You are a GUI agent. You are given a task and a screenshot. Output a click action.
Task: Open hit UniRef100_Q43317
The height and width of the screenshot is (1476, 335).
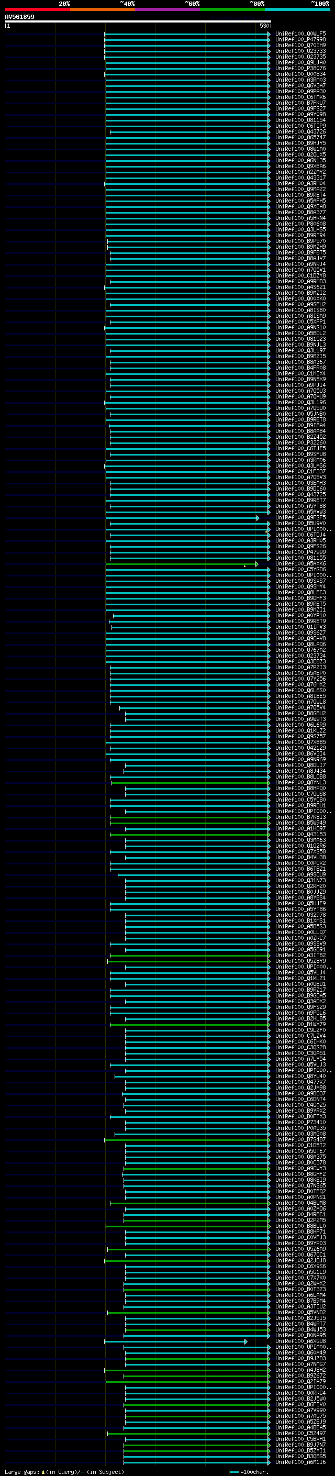click(300, 177)
